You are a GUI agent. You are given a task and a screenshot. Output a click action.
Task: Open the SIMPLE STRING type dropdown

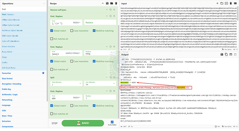[x=73, y=53]
